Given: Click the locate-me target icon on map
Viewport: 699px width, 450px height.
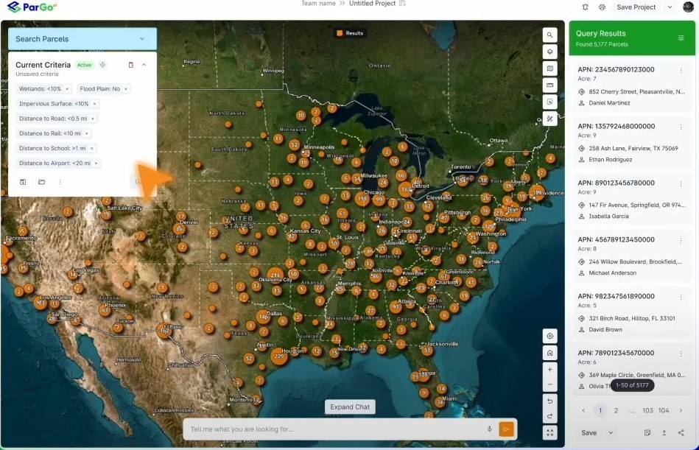Looking at the screenshot, I should (549, 336).
